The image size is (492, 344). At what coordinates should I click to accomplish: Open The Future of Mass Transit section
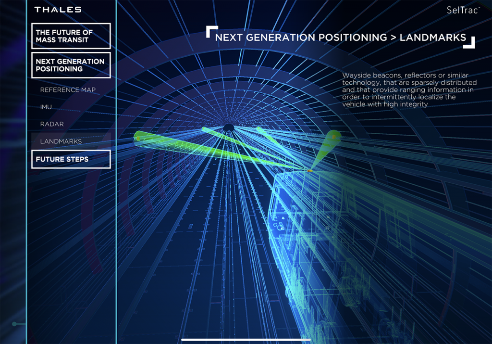pyautogui.click(x=71, y=36)
